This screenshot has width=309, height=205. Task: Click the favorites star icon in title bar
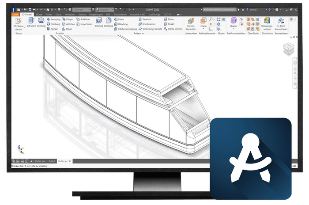click(243, 9)
